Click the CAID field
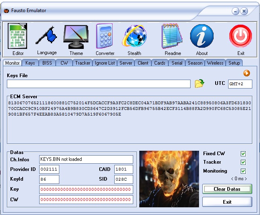This screenshot has height=215, width=260. click(x=124, y=169)
